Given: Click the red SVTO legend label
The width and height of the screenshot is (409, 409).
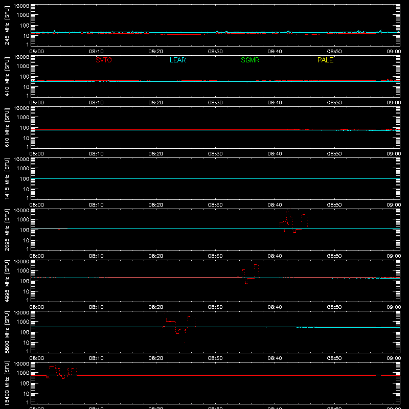Looking at the screenshot, I should point(104,60).
